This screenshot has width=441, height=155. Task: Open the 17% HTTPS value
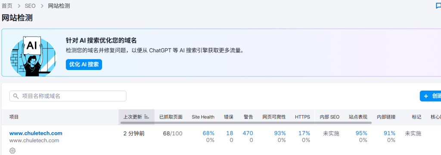(304, 133)
